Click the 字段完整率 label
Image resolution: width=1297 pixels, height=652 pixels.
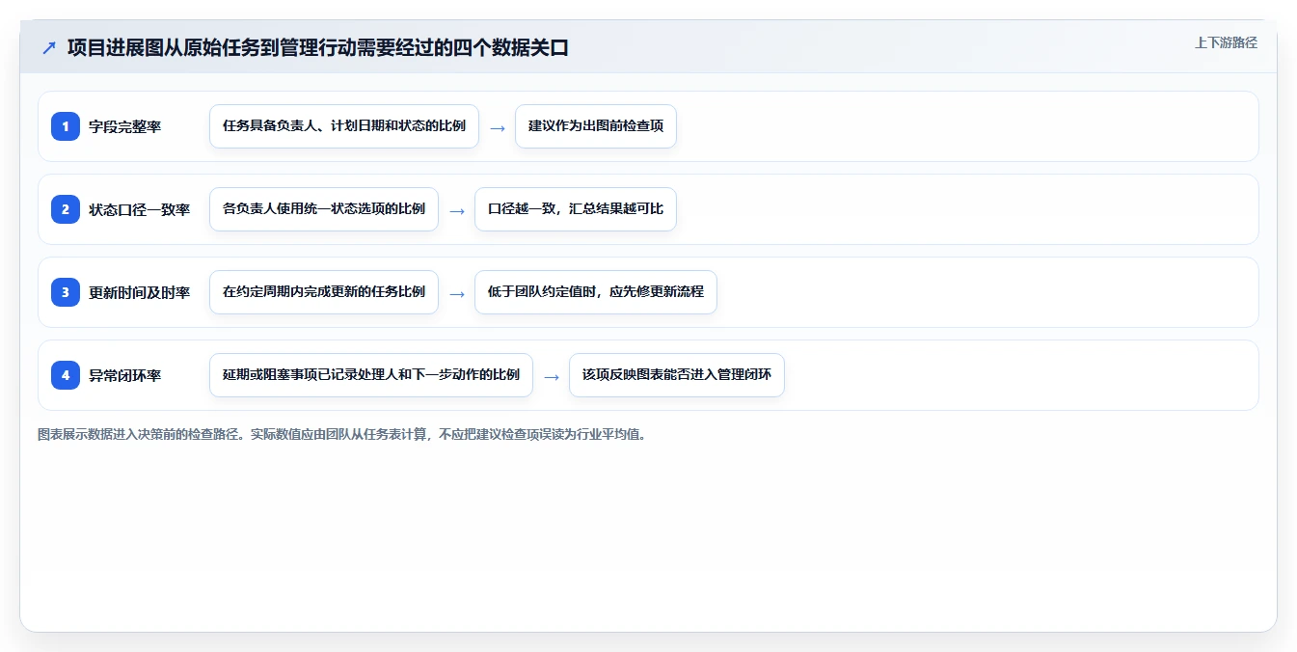click(x=125, y=126)
